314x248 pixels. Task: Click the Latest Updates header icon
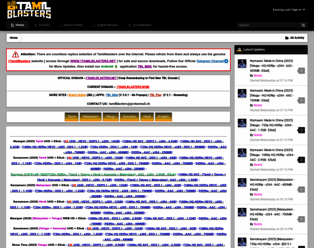(239, 50)
